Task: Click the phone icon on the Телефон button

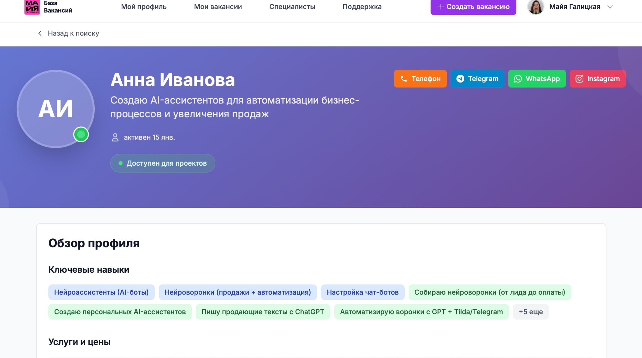Action: click(x=404, y=79)
